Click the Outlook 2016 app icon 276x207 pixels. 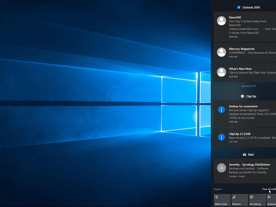tap(239, 7)
